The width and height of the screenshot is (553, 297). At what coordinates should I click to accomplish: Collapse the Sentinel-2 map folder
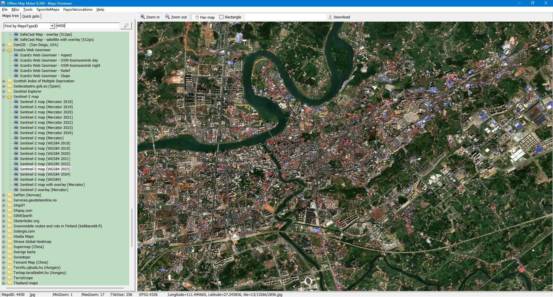tap(4, 97)
